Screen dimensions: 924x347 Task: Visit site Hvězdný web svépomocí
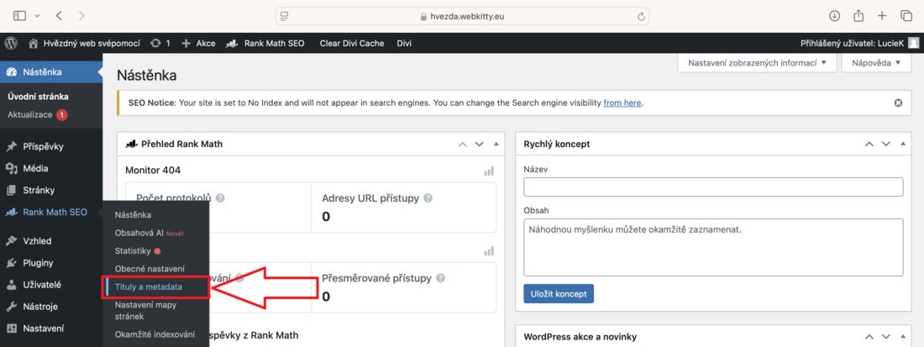coord(84,43)
